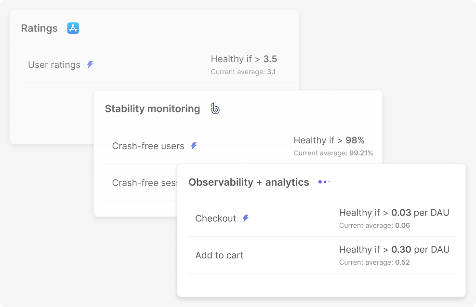Click the Healthy if > 3.5 threshold
Viewport: 476px width, 307px height.
click(244, 59)
